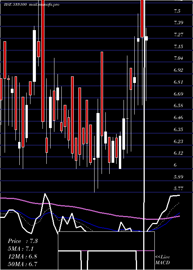The width and height of the screenshot is (193, 270).
Task: Click the 6.81 price axis label
Action: click(x=178, y=82)
